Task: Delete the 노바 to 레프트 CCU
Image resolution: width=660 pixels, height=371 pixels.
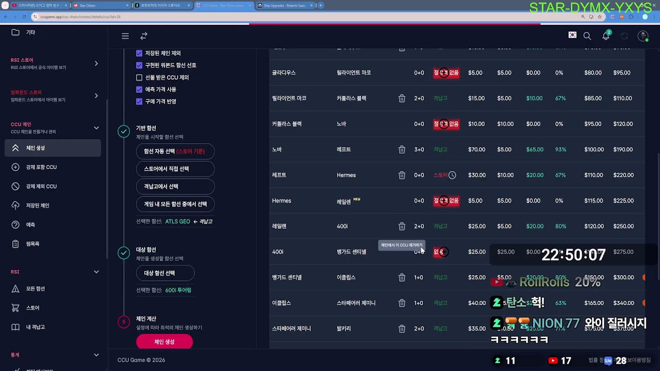Action: tap(402, 149)
